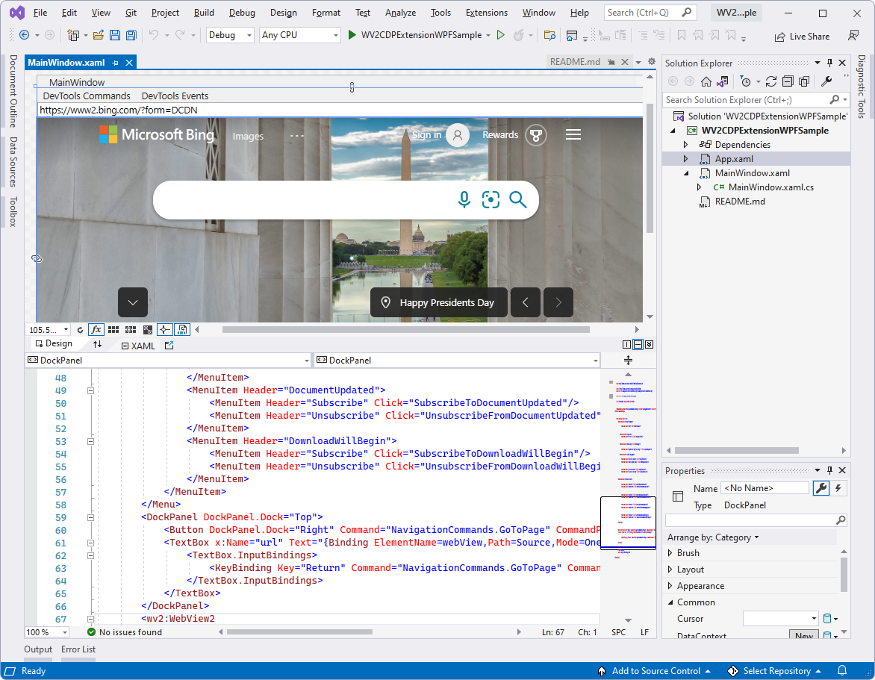Click the Show All Files icon
This screenshot has height=680, width=875.
pos(803,81)
